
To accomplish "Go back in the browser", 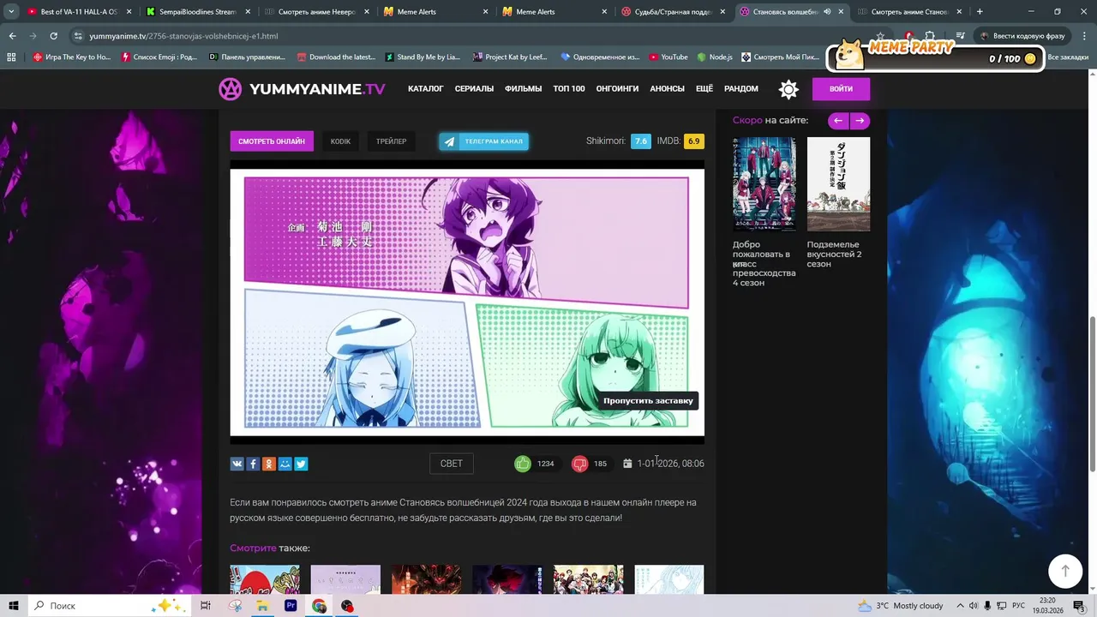I will coord(13,36).
